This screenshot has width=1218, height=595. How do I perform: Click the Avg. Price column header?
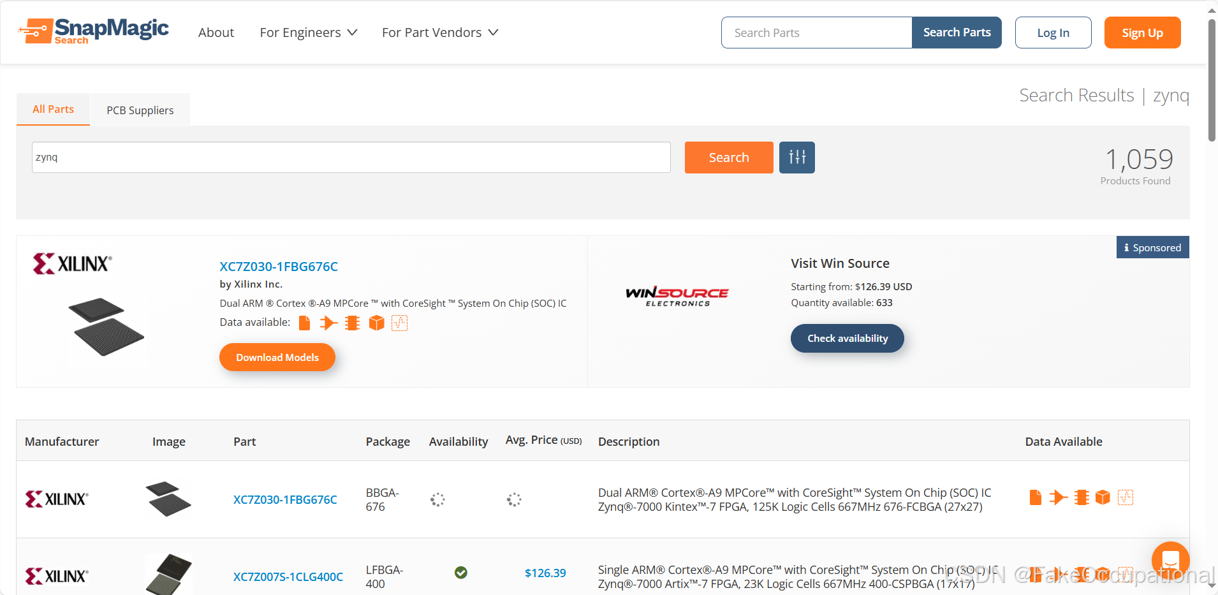[544, 440]
